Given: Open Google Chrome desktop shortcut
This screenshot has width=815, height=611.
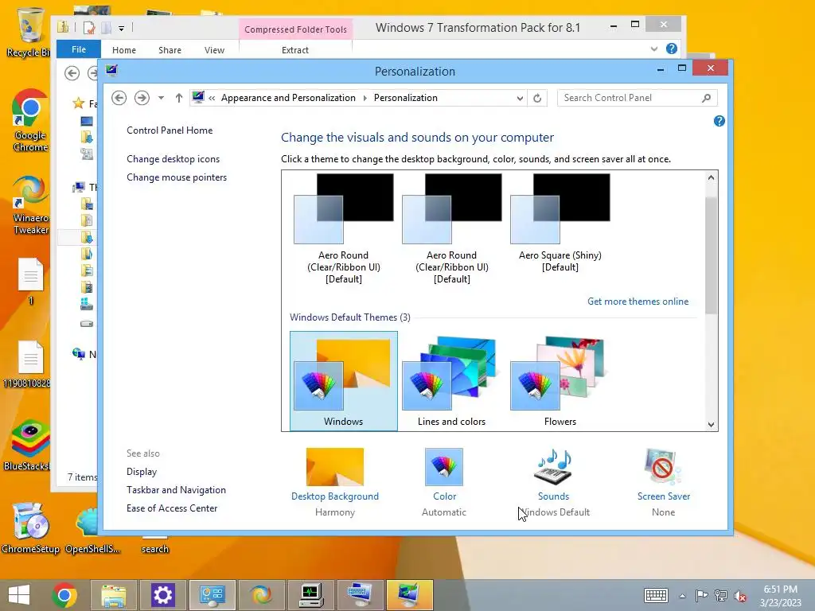Looking at the screenshot, I should pos(30,121).
